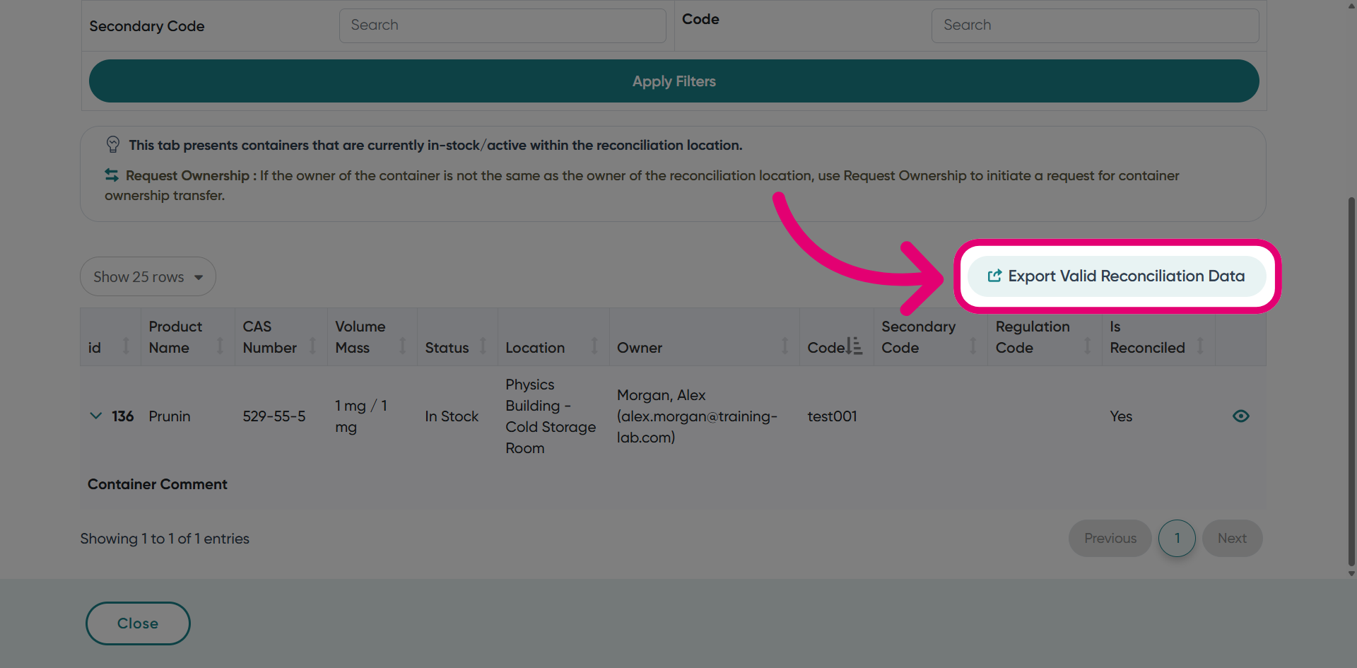Click the lightbulb info icon
Image resolution: width=1357 pixels, height=668 pixels.
pos(113,144)
